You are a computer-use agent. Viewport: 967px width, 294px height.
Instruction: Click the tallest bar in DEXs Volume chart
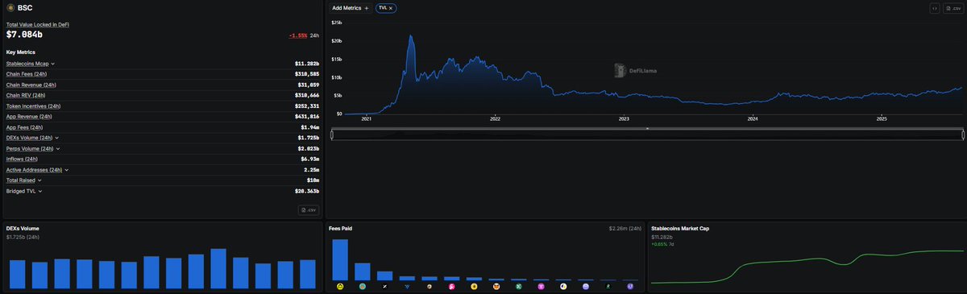point(218,269)
